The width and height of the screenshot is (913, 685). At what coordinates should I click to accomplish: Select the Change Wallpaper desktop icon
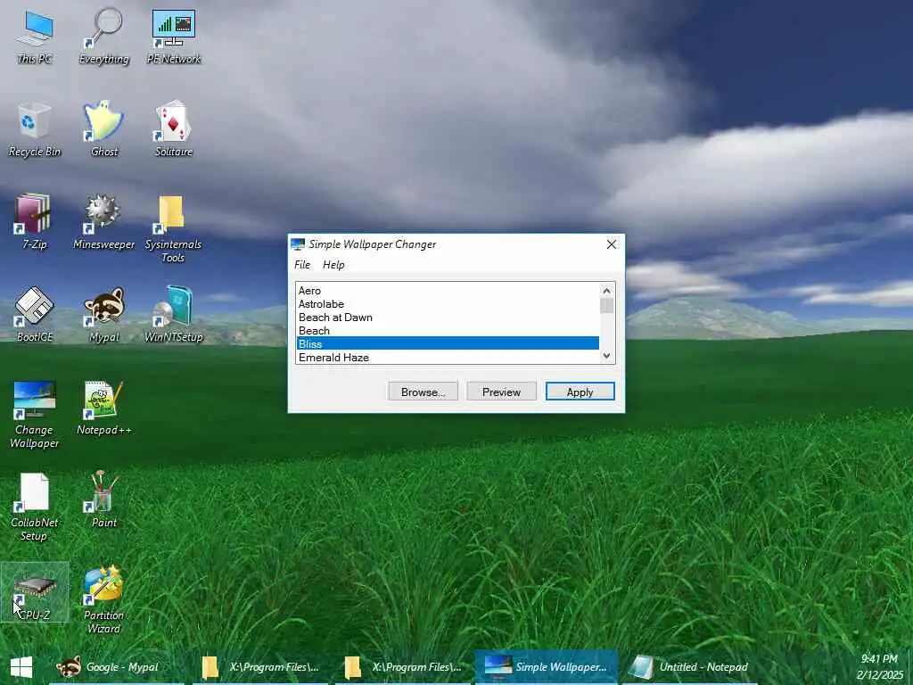[35, 414]
